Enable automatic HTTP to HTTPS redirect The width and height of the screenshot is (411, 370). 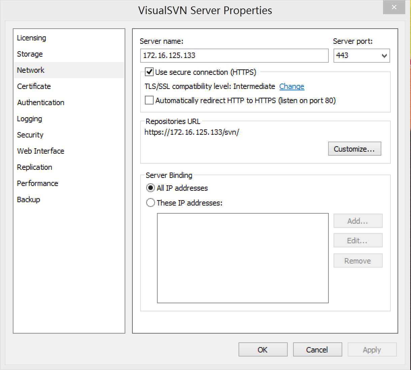(x=149, y=100)
